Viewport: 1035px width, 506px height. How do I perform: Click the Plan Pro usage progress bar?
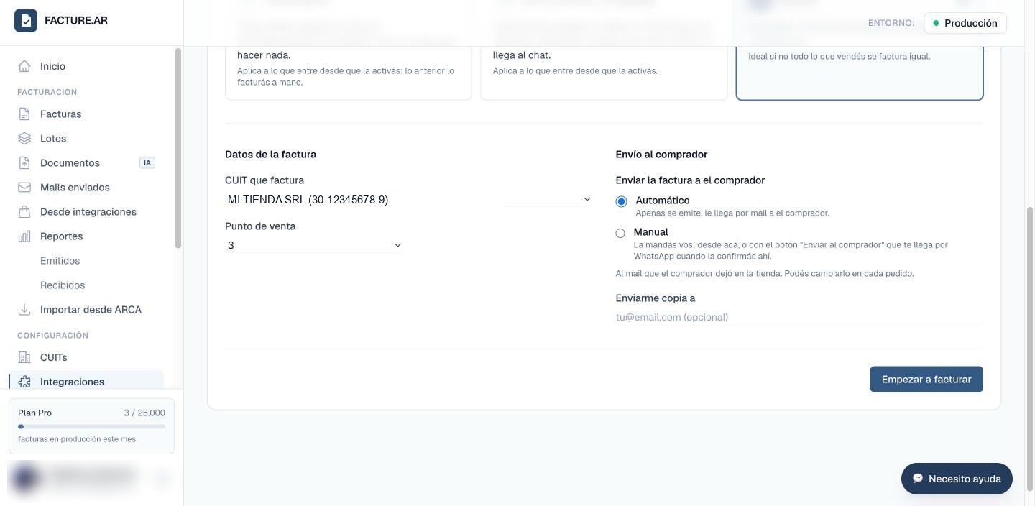tap(91, 426)
